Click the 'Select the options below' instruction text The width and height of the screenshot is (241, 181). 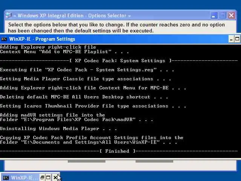coord(116,28)
